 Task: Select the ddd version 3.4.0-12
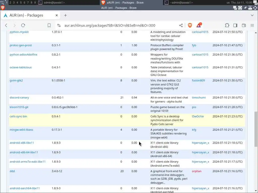tap(57, 171)
